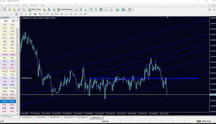Open the Navigator folder-star icon

point(14,10)
